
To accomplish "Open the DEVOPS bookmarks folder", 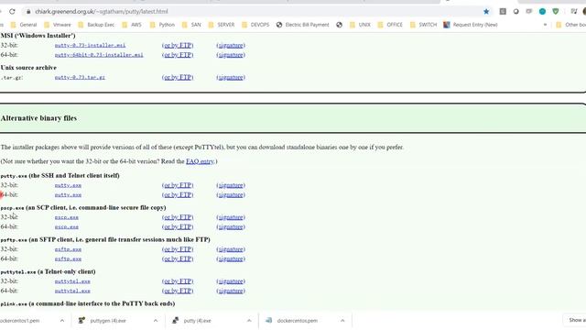I will pyautogui.click(x=255, y=25).
